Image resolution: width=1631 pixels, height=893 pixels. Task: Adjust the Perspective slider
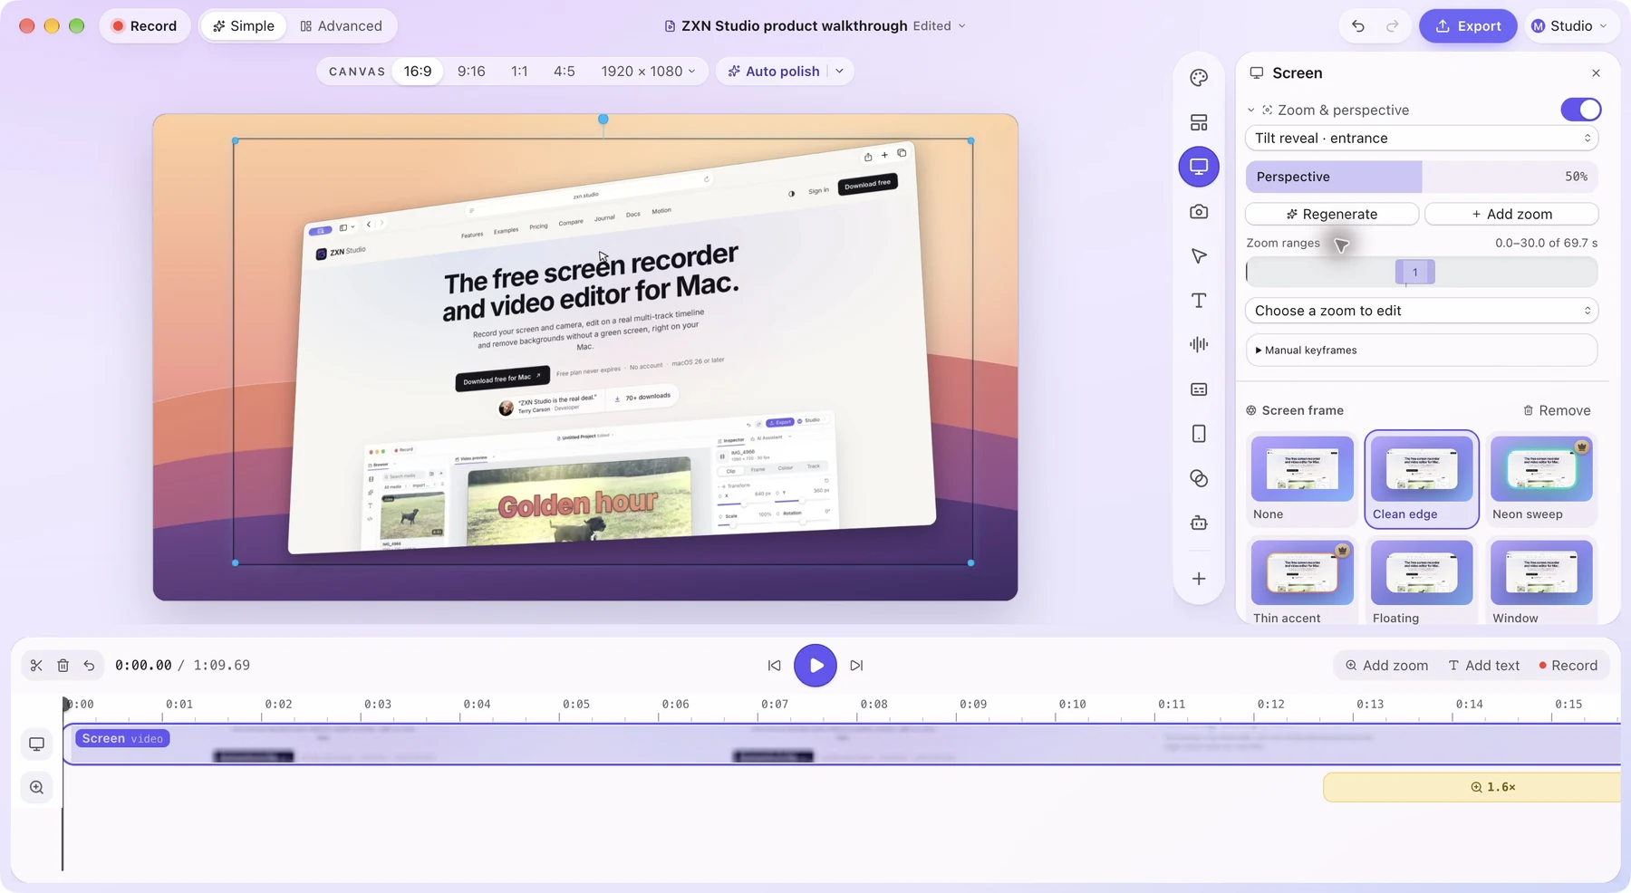click(1422, 177)
